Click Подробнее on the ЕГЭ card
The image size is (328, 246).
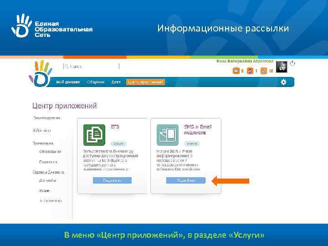tap(113, 180)
